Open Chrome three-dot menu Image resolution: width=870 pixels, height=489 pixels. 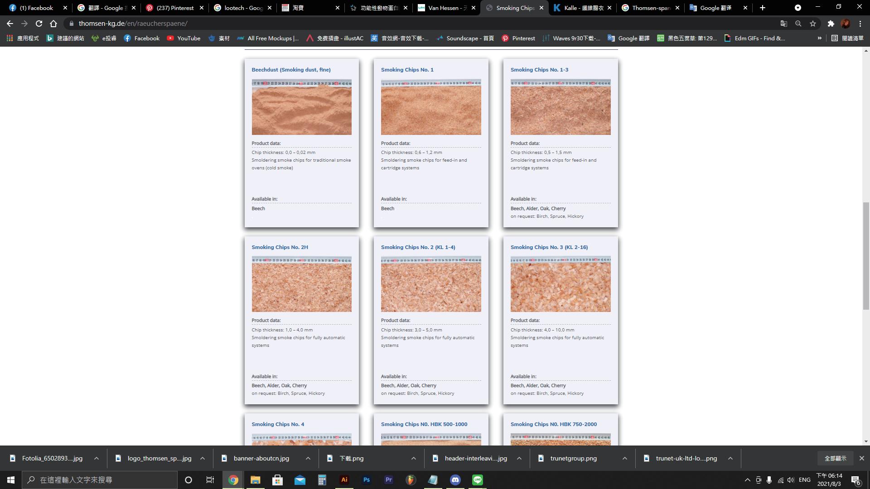860,24
